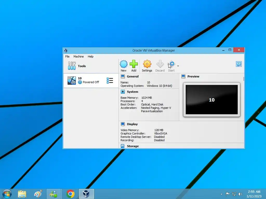Click the Processors value 4

pos(142,101)
